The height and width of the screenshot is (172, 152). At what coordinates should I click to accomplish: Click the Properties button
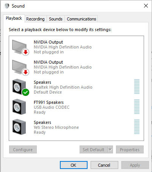[130, 150]
